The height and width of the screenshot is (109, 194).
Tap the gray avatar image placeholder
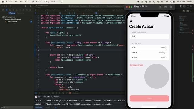coord(156,76)
